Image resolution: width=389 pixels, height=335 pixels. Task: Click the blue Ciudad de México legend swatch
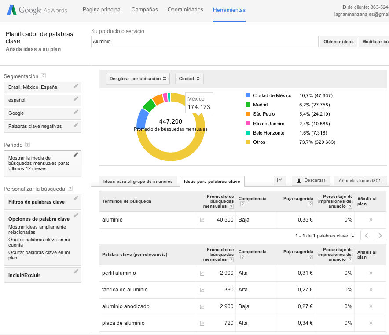pyautogui.click(x=248, y=95)
